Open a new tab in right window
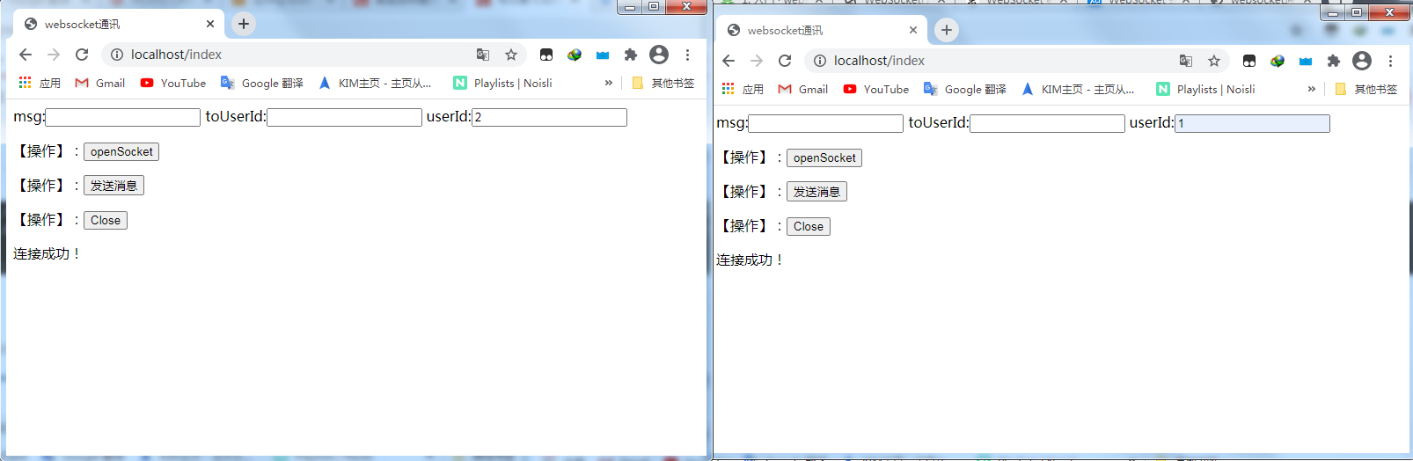The image size is (1413, 461). 947,30
